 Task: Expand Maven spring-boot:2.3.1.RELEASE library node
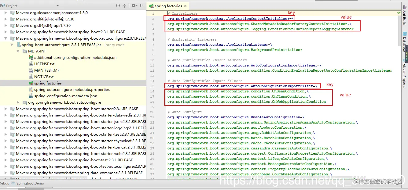[x=6, y=32]
